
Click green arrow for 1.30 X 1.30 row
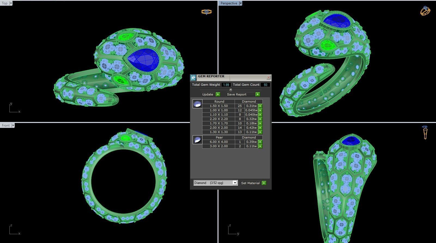260,132
